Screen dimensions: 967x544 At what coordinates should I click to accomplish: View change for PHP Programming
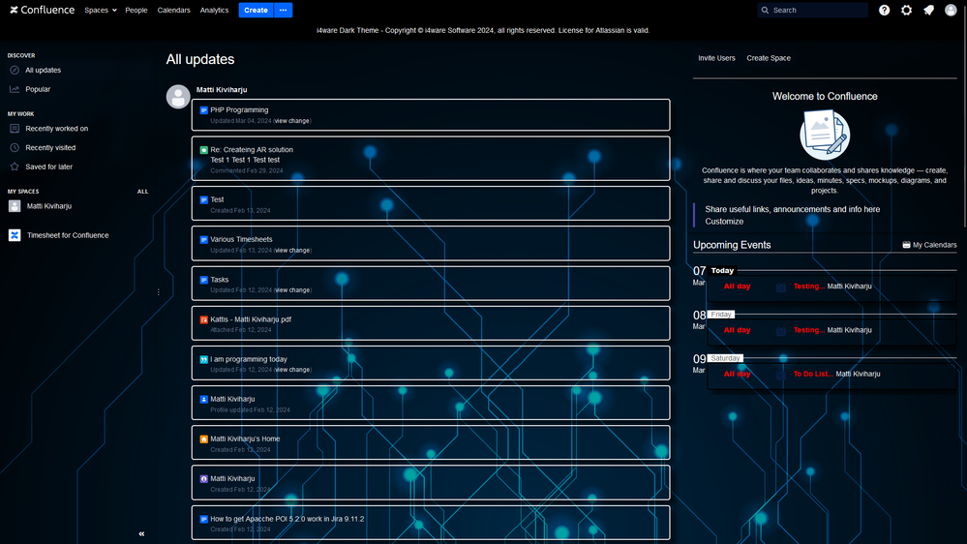[292, 121]
